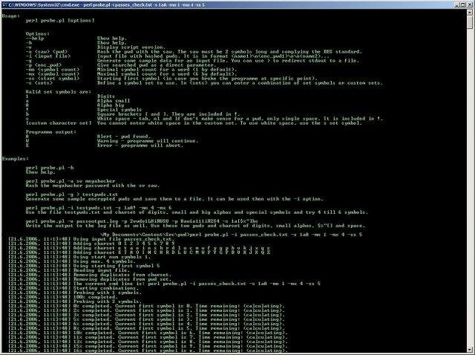Click the 'Alpha small' set description

[114, 101]
